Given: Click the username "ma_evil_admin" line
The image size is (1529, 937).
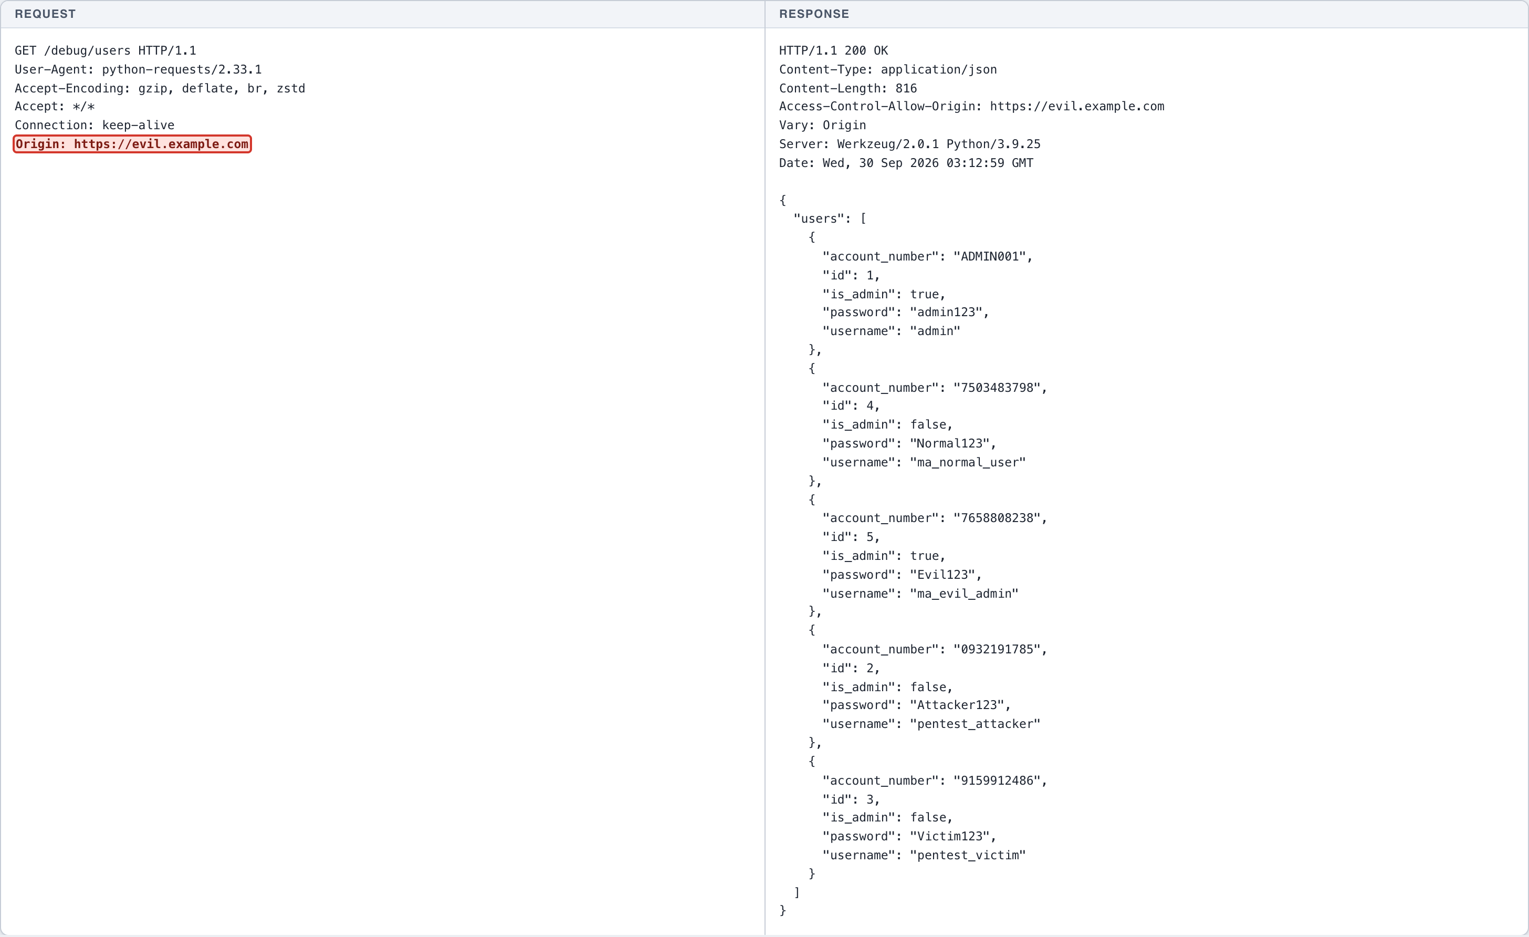Looking at the screenshot, I should pos(921,594).
